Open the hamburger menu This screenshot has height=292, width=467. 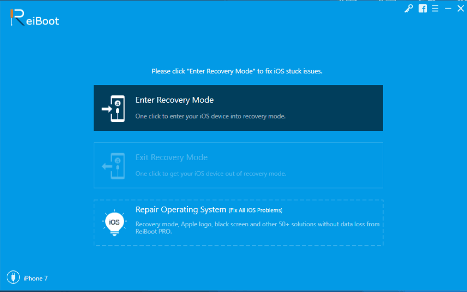pyautogui.click(x=435, y=9)
